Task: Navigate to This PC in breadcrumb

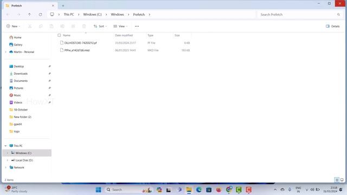Action: [x=69, y=15]
